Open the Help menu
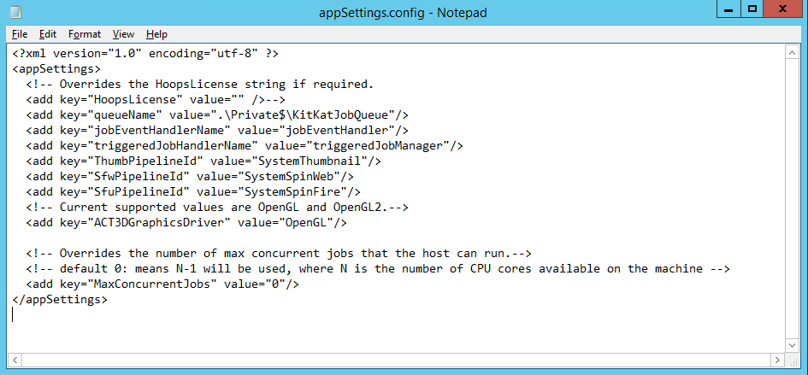 [156, 34]
